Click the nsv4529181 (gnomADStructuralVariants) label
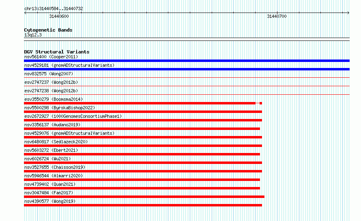Viewport: 361px width, 221px height. point(69,65)
